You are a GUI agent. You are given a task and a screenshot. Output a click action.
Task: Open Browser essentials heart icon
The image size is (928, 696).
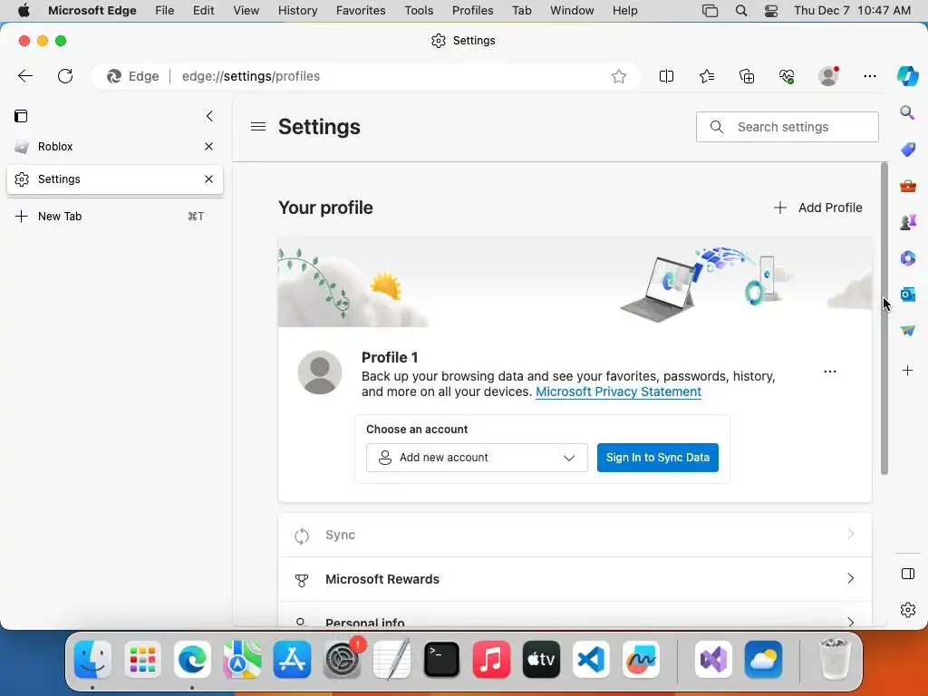click(x=787, y=76)
